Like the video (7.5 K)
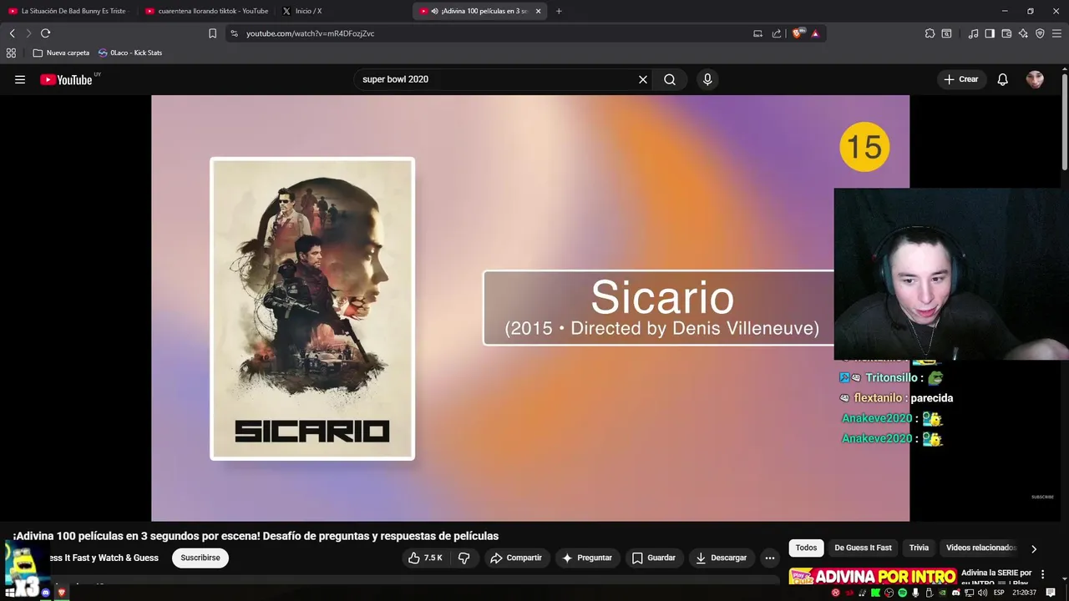 (424, 558)
